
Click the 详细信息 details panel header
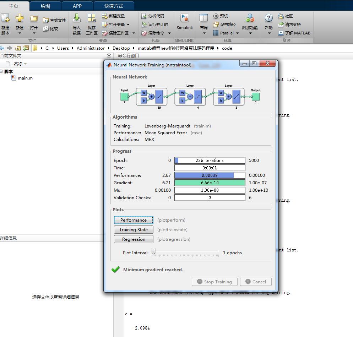[x=52, y=238]
